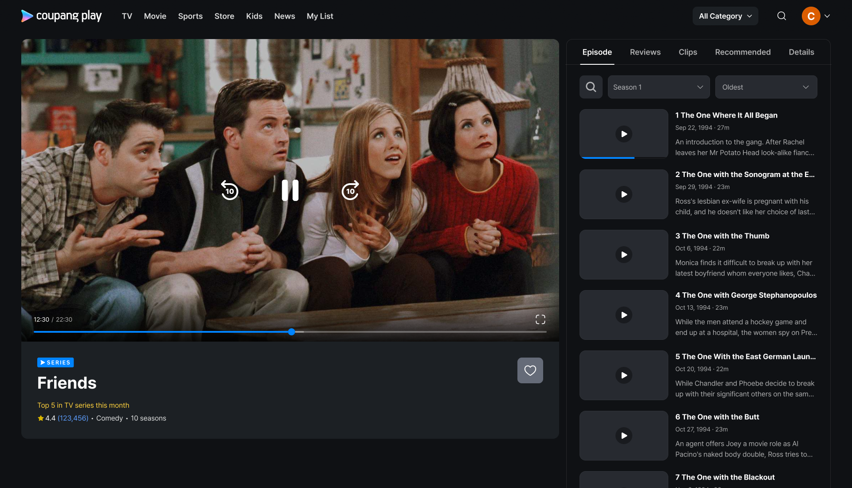The height and width of the screenshot is (488, 852).
Task: Open the orange C profile avatar
Action: (811, 16)
